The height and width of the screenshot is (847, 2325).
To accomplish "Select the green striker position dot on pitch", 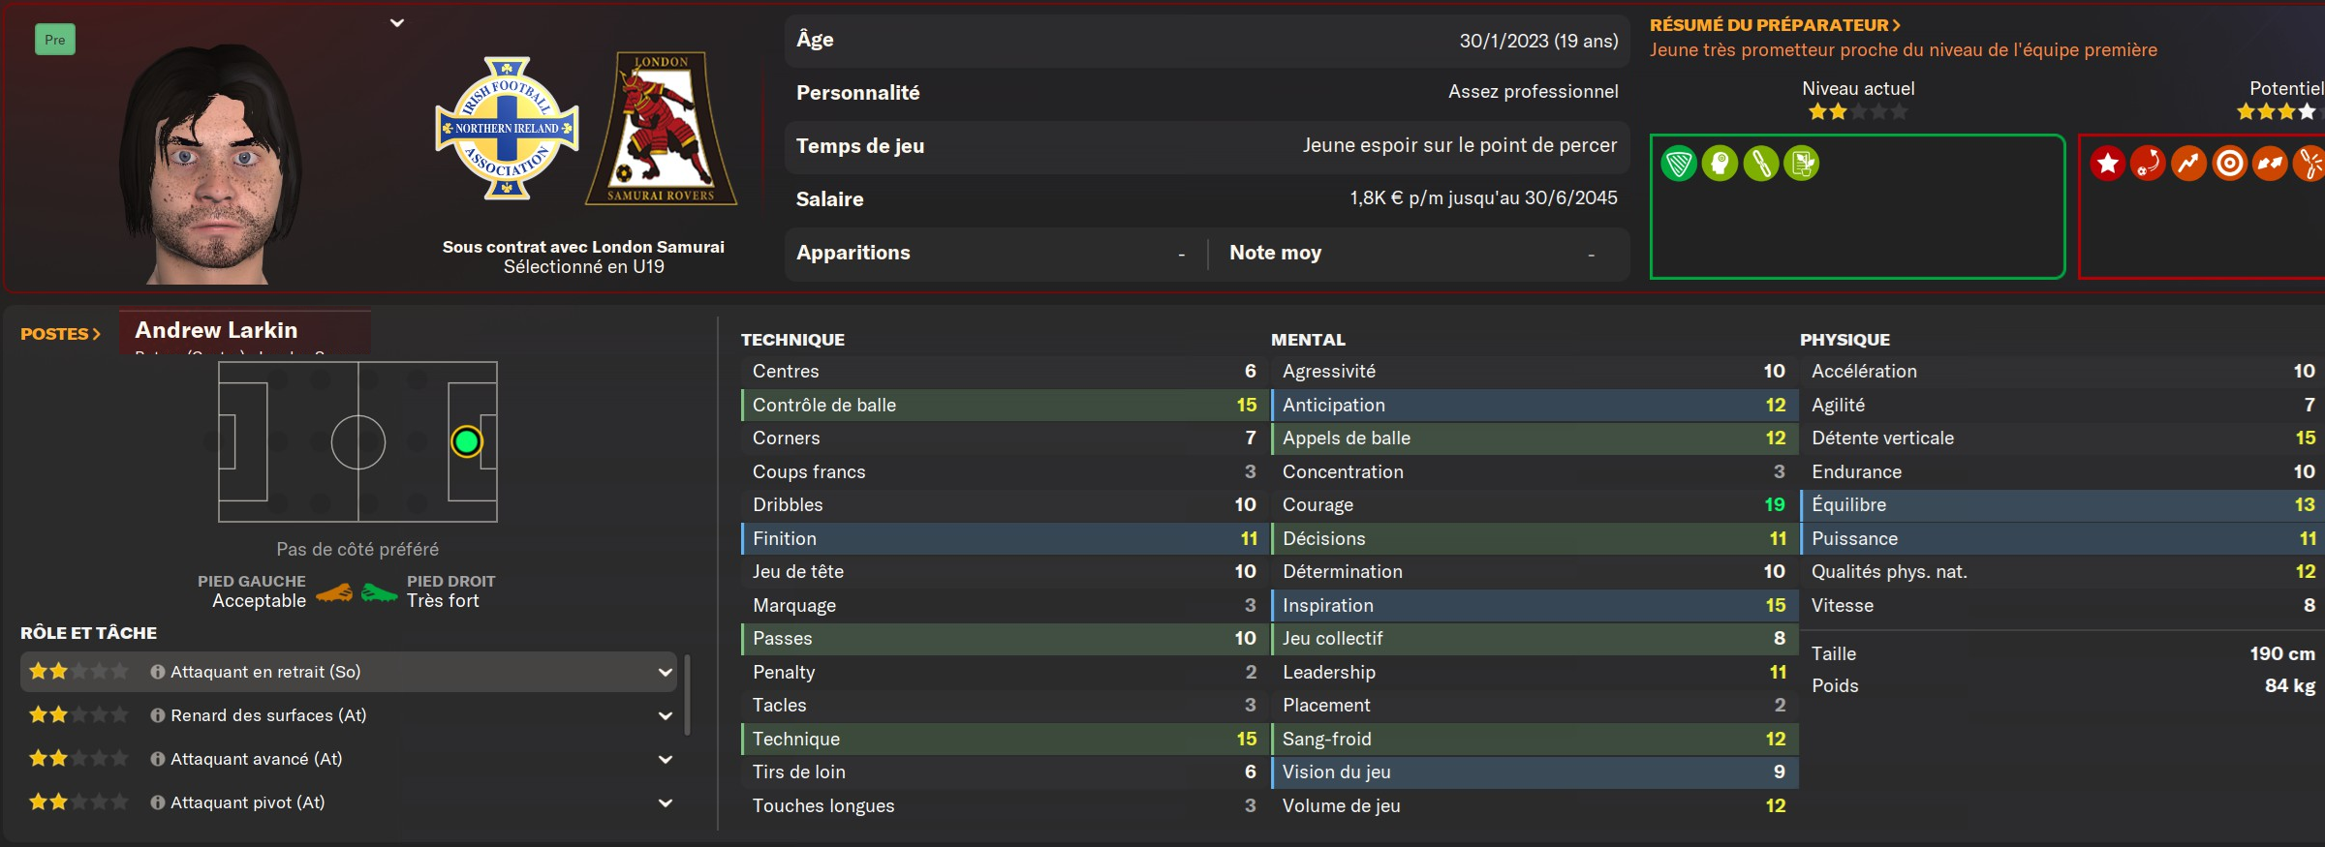I will click(466, 442).
